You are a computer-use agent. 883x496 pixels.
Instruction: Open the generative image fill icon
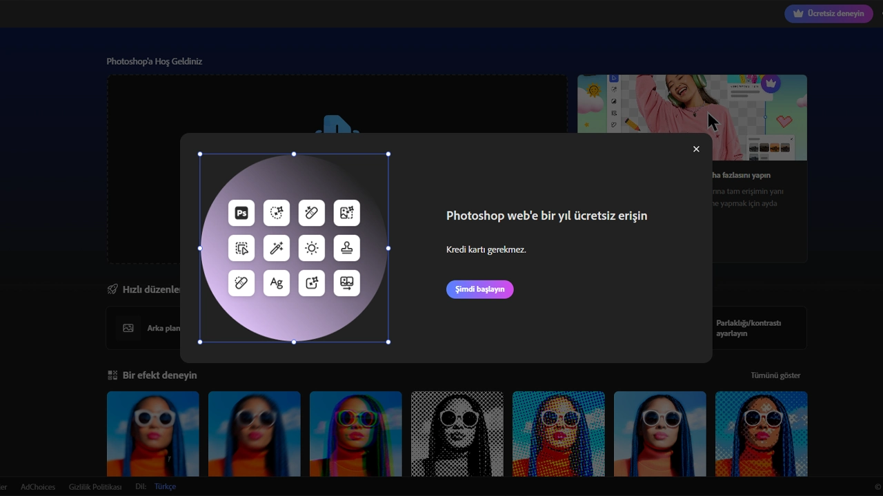[347, 213]
